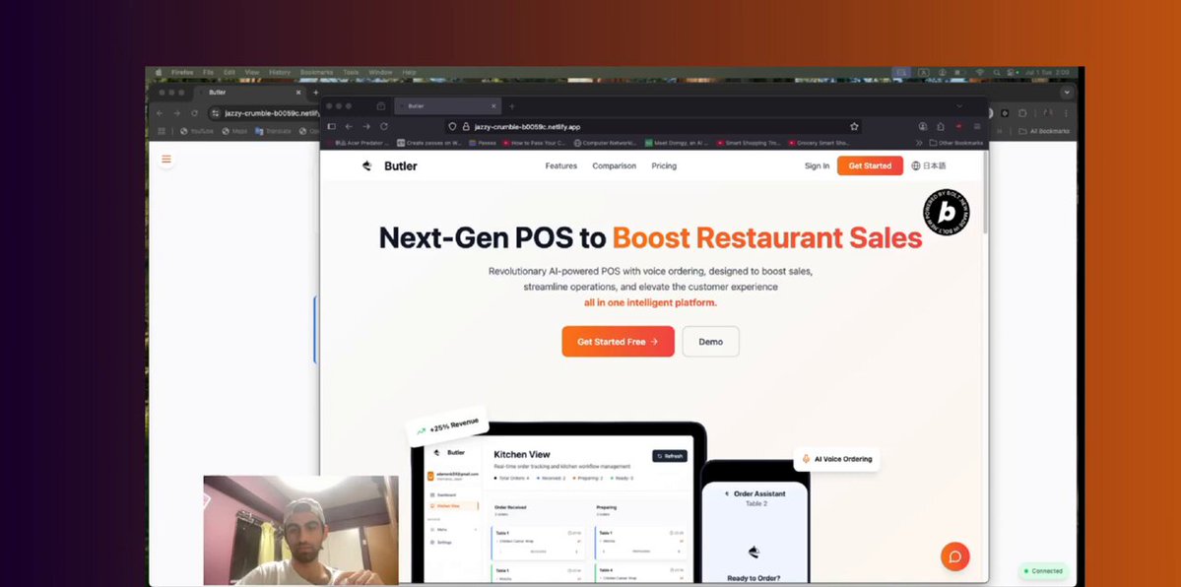Open the Firefox extensions icon

pos(940,127)
